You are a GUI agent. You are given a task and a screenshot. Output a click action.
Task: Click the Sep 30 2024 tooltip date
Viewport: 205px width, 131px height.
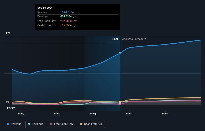pyautogui.click(x=45, y=8)
